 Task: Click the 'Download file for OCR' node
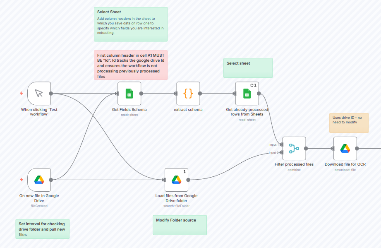(345, 149)
